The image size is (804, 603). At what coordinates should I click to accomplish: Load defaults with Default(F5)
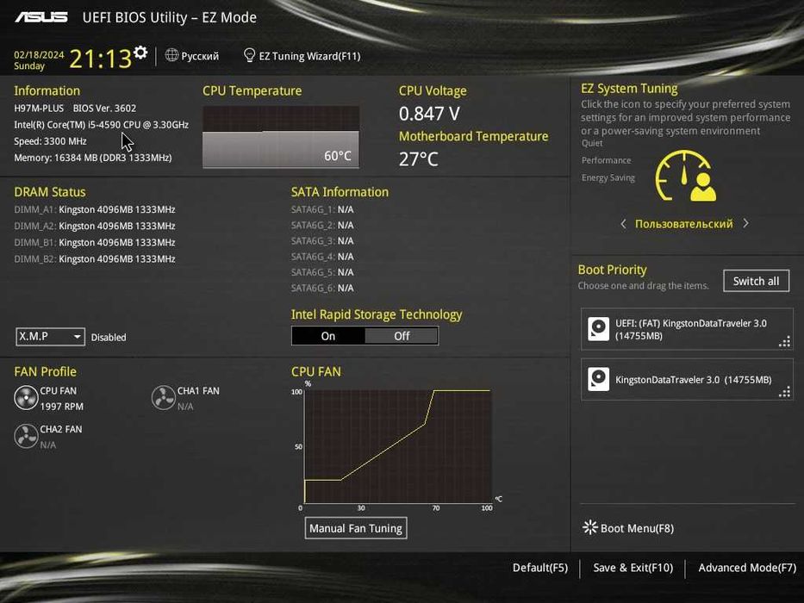tap(540, 568)
